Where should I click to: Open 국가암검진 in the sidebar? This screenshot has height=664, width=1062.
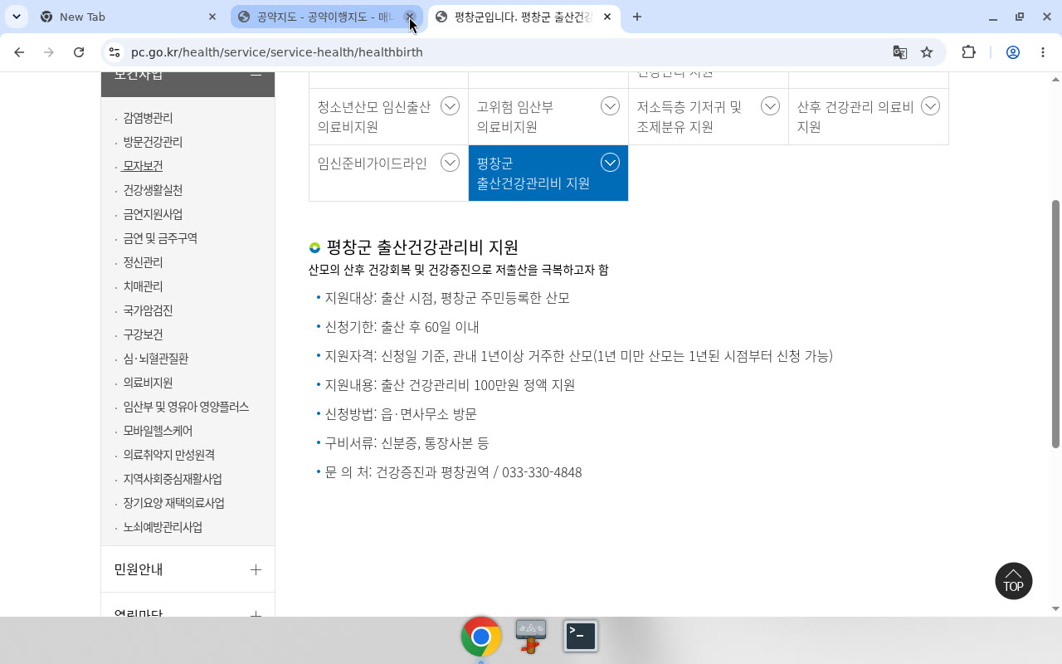click(148, 310)
